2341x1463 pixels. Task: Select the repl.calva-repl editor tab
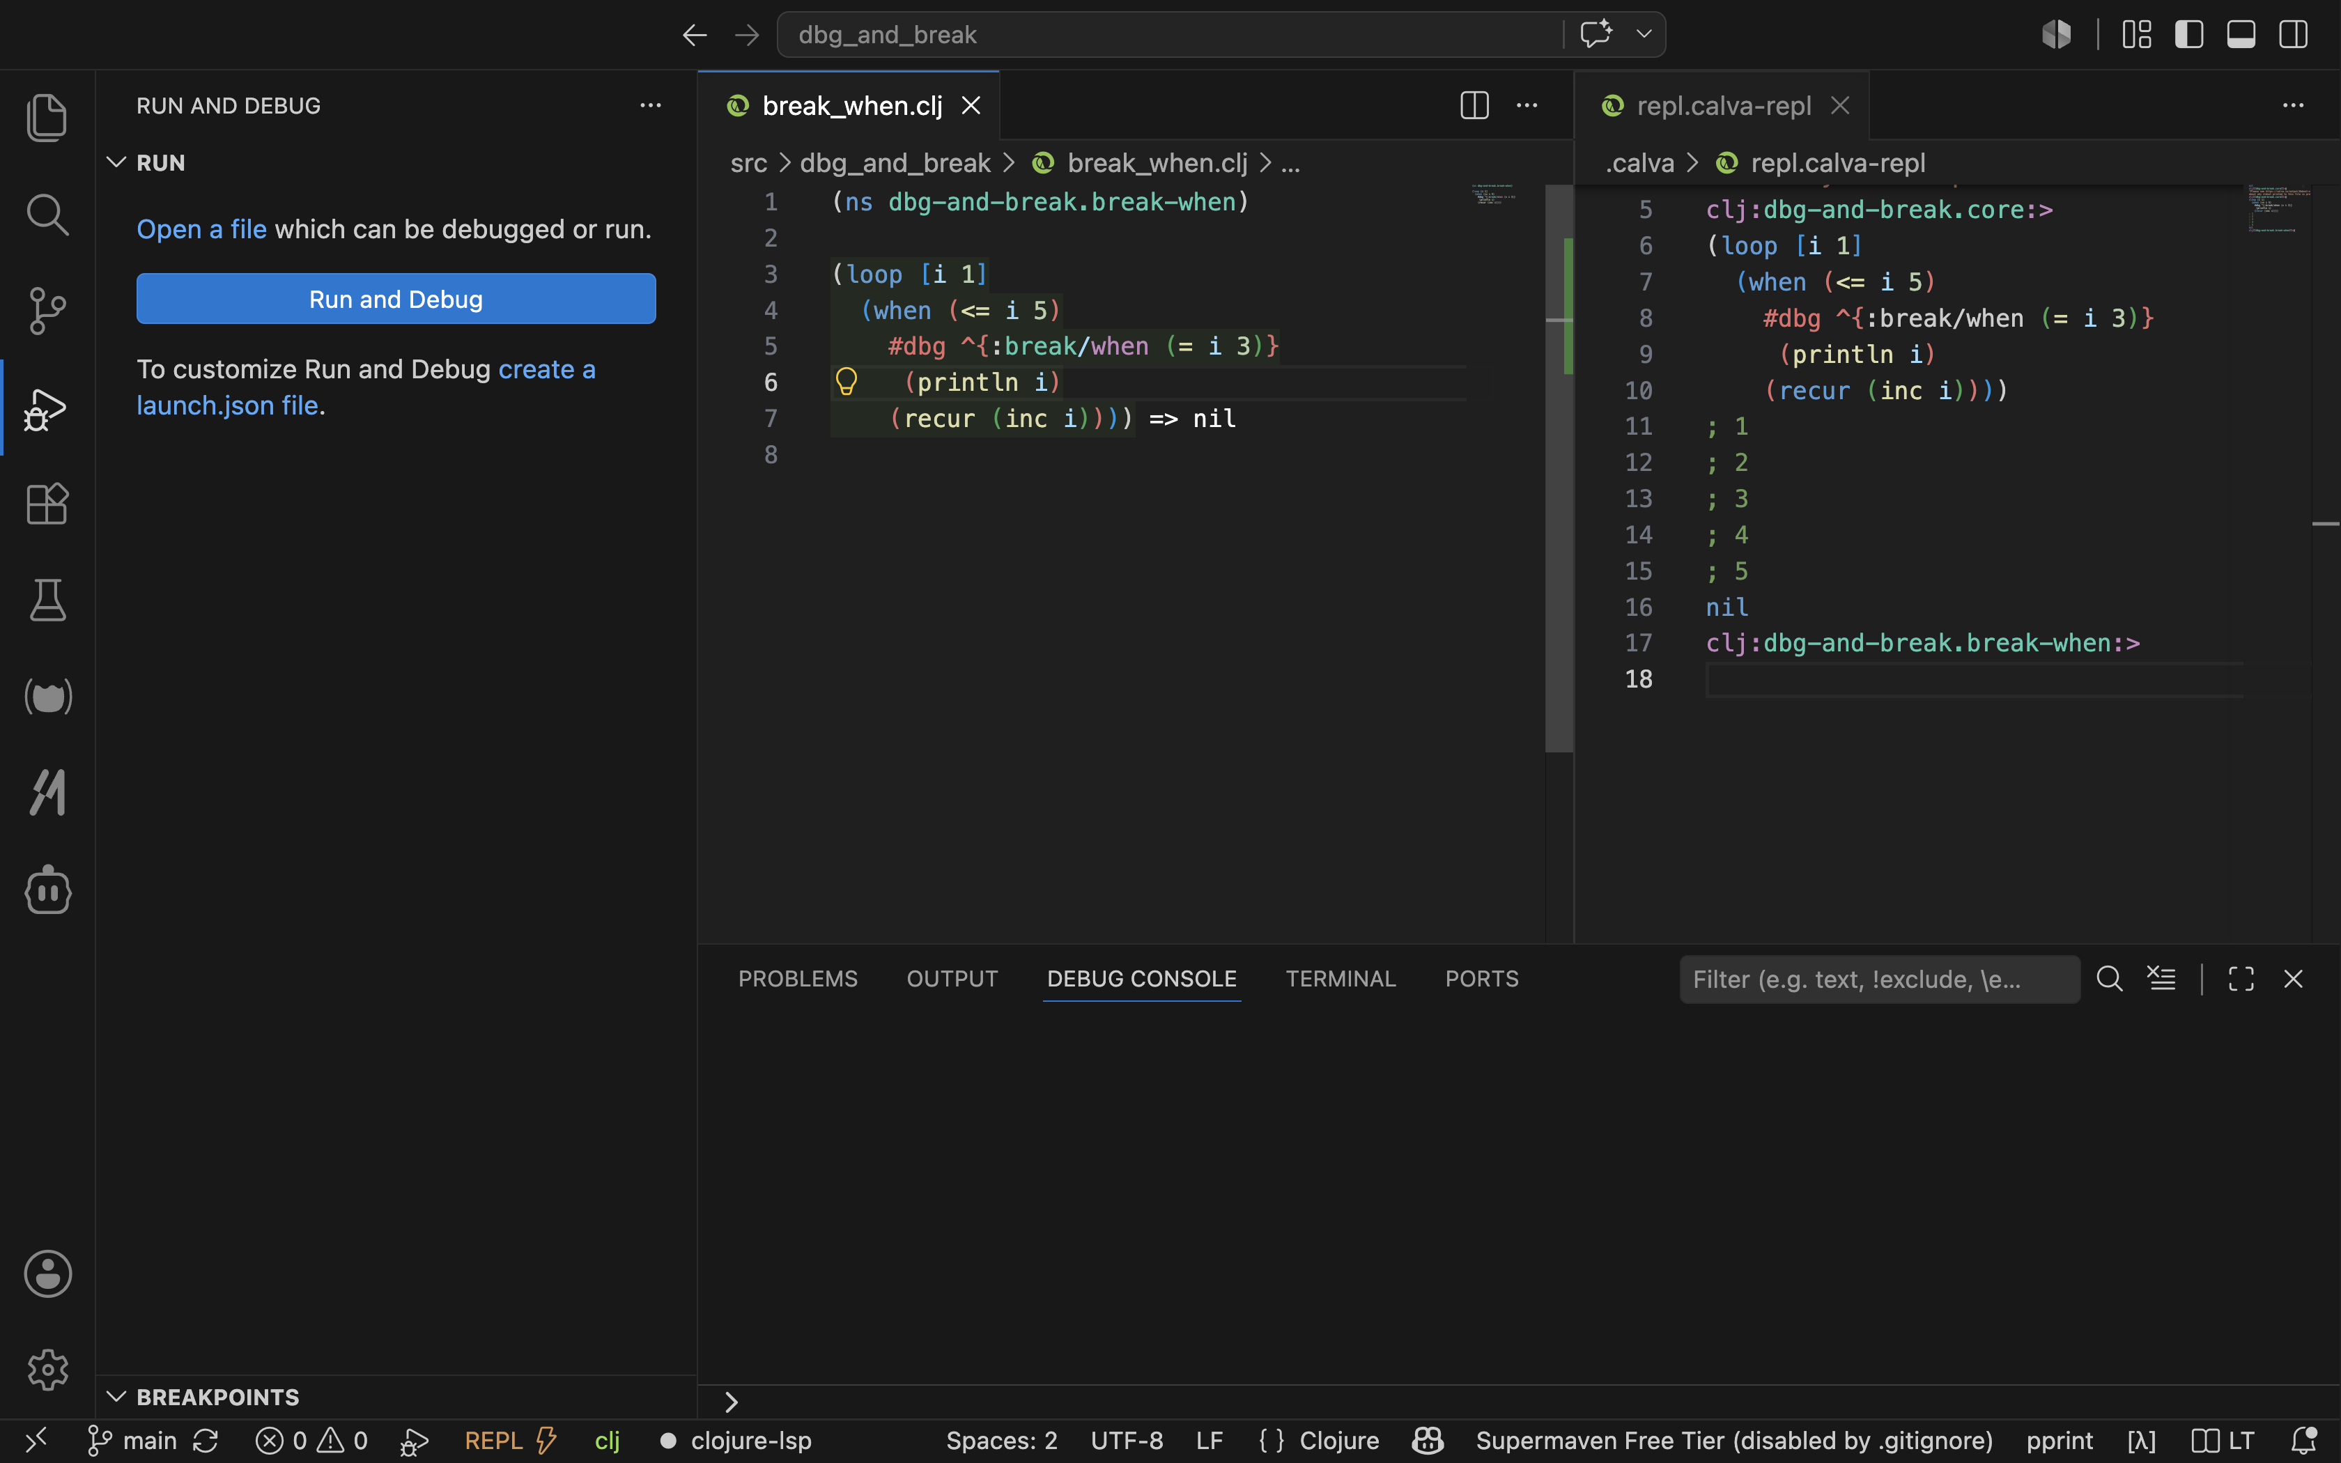point(1722,105)
